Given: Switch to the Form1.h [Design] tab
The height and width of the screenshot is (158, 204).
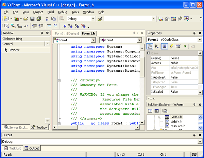Looking at the screenshot, I should pyautogui.click(x=67, y=33).
